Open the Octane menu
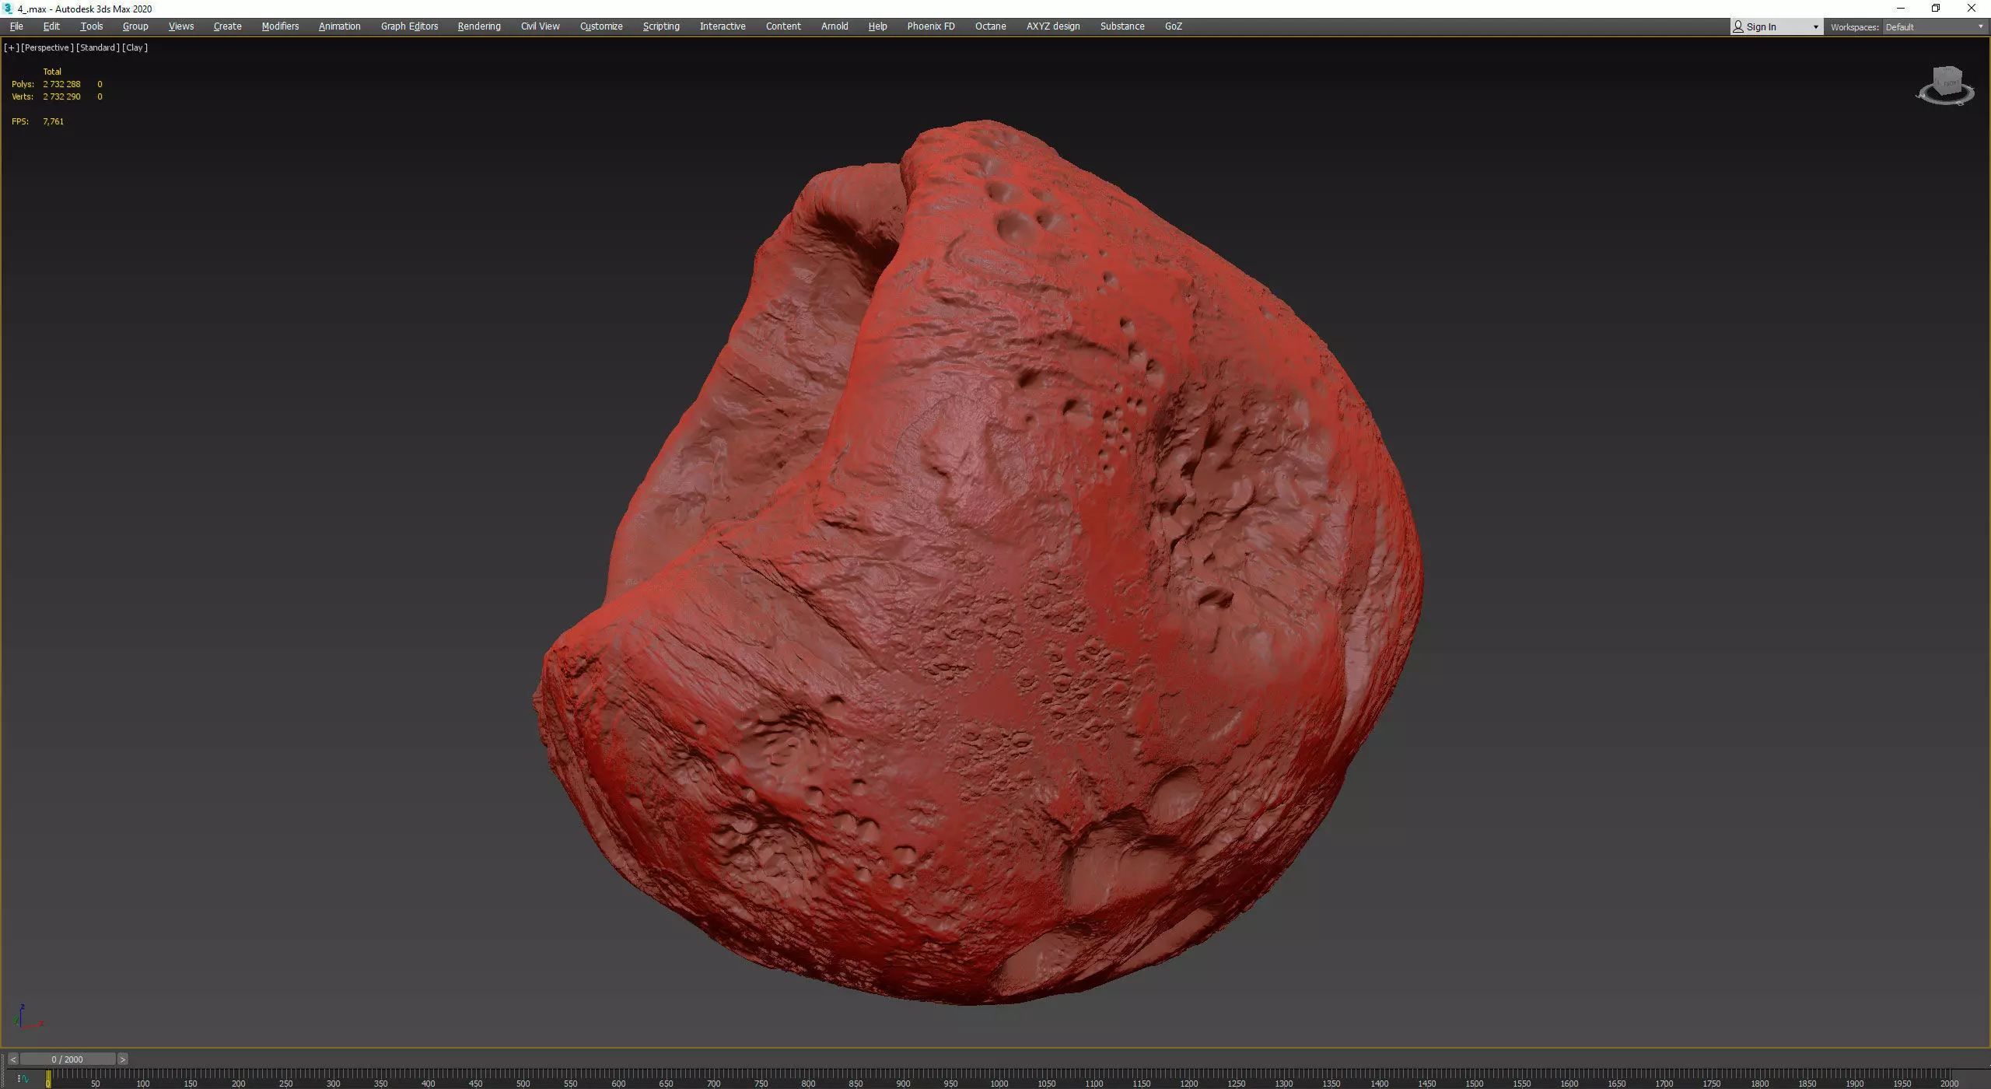Image resolution: width=1991 pixels, height=1089 pixels. coord(990,26)
